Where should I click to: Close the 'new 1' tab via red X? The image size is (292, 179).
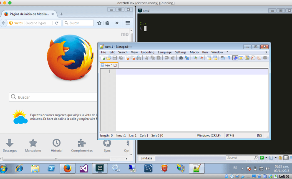pos(115,65)
